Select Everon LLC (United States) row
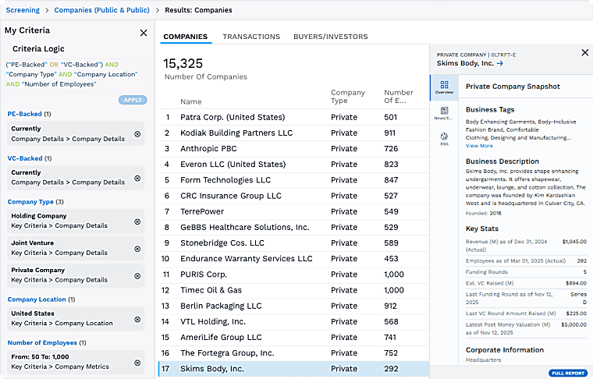593x379 pixels. pos(294,165)
